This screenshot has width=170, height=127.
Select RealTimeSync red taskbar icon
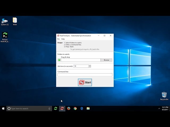click(62, 108)
